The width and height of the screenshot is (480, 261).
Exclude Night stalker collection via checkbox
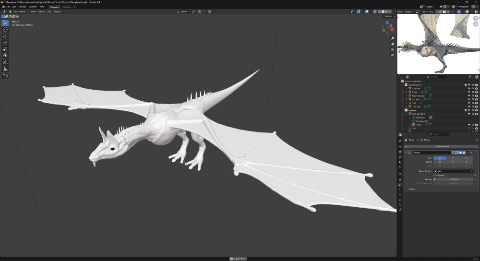point(466,85)
